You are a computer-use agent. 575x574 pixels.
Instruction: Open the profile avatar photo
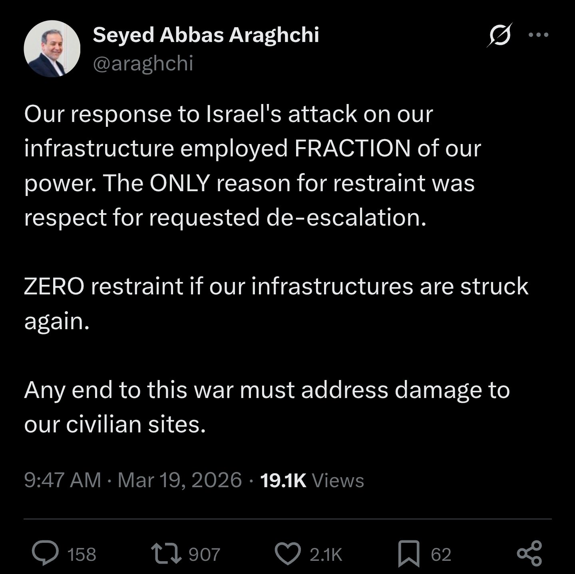(x=52, y=49)
